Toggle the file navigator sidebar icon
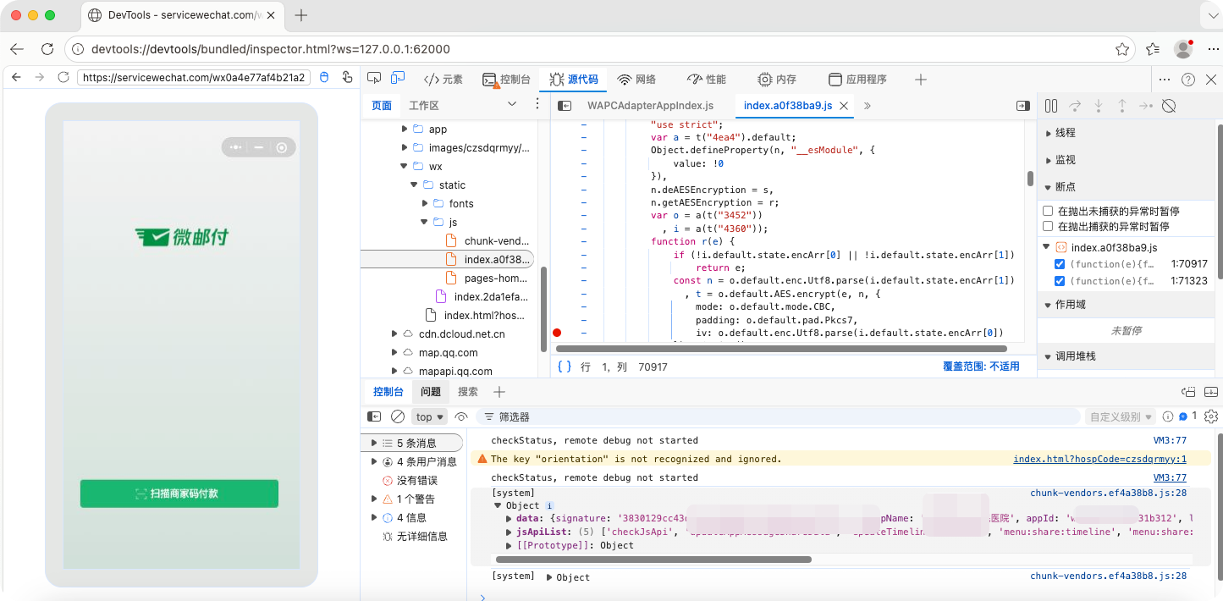 [x=565, y=106]
